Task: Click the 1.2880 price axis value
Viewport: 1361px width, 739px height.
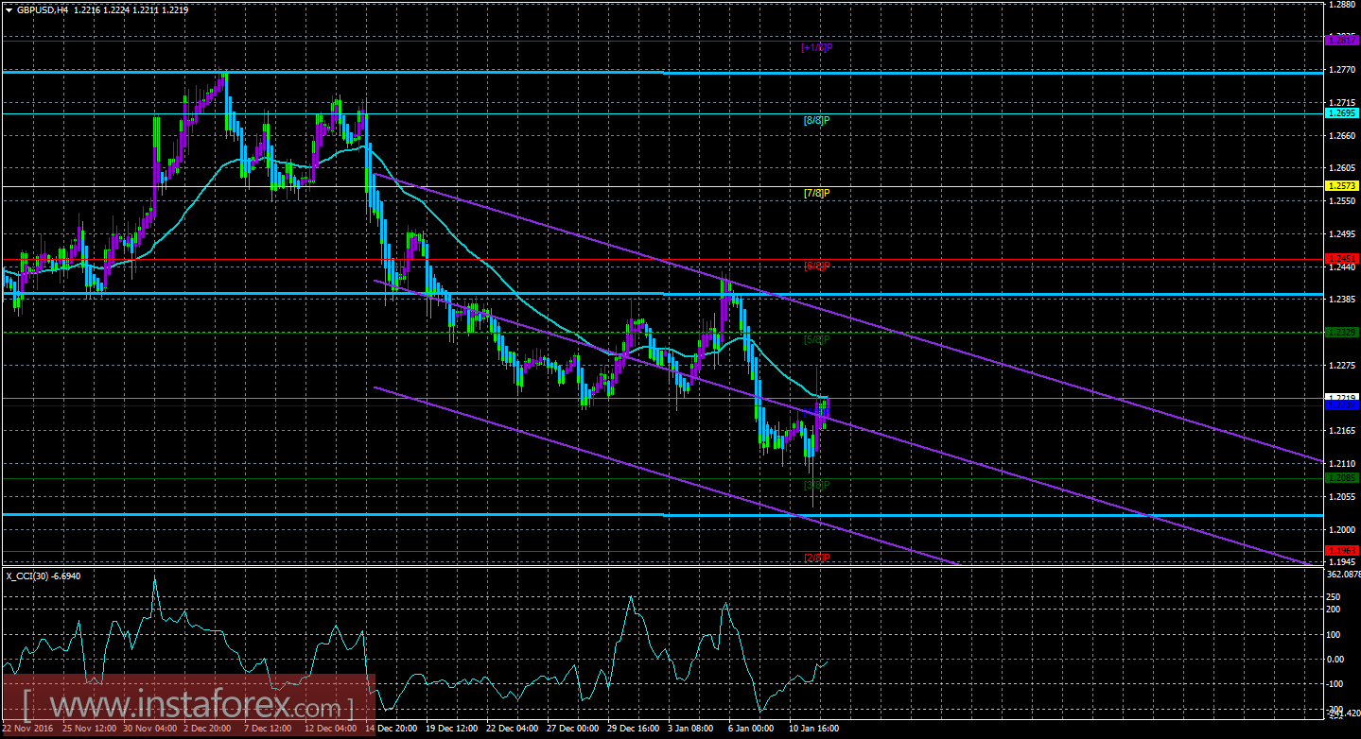Action: pos(1342,5)
